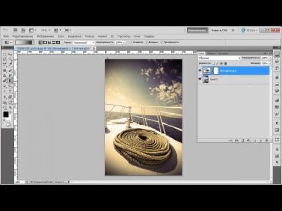Toggle the Дизеринг checkbox
Screen dimensions: 282x211
[146, 42]
